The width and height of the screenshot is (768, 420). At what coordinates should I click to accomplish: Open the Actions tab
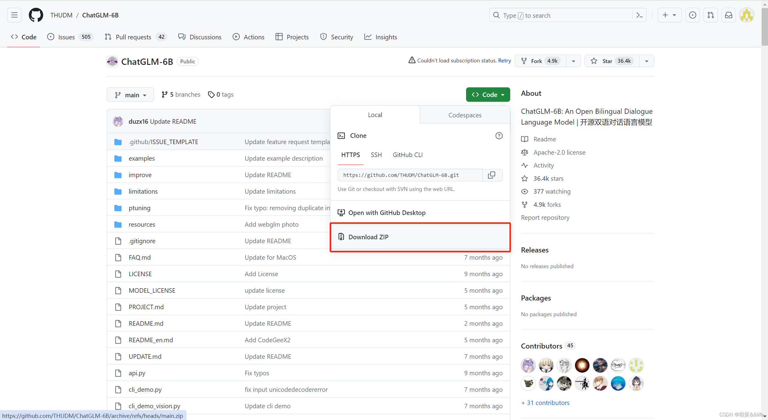(x=248, y=37)
